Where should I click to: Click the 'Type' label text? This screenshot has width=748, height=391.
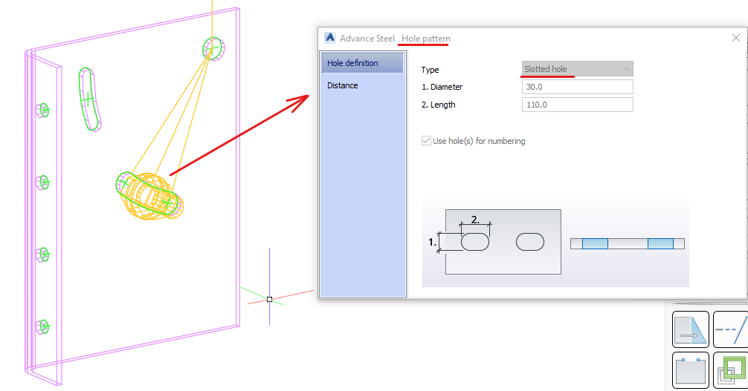[x=430, y=70]
